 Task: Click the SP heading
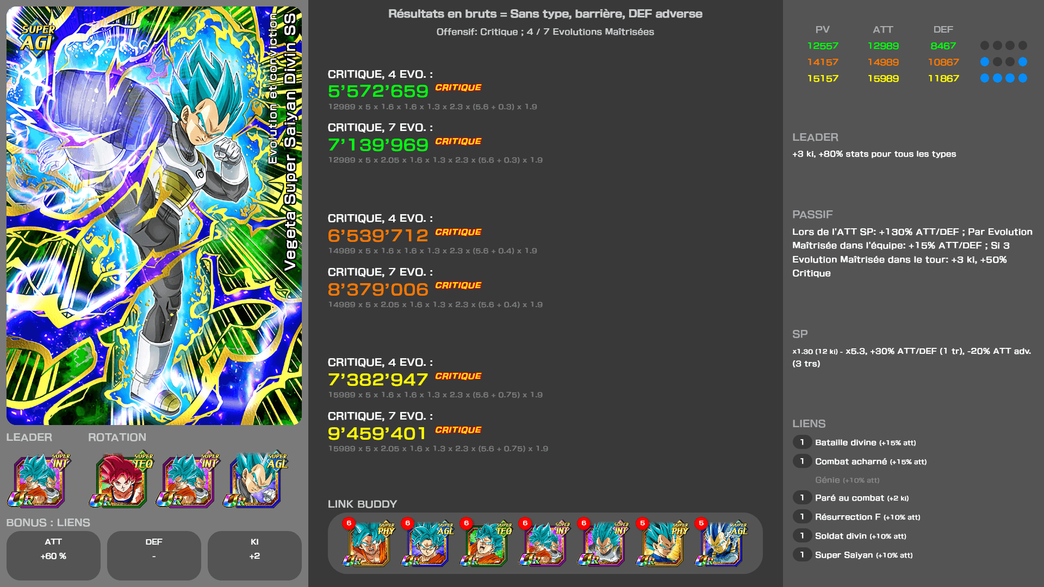[x=800, y=334]
